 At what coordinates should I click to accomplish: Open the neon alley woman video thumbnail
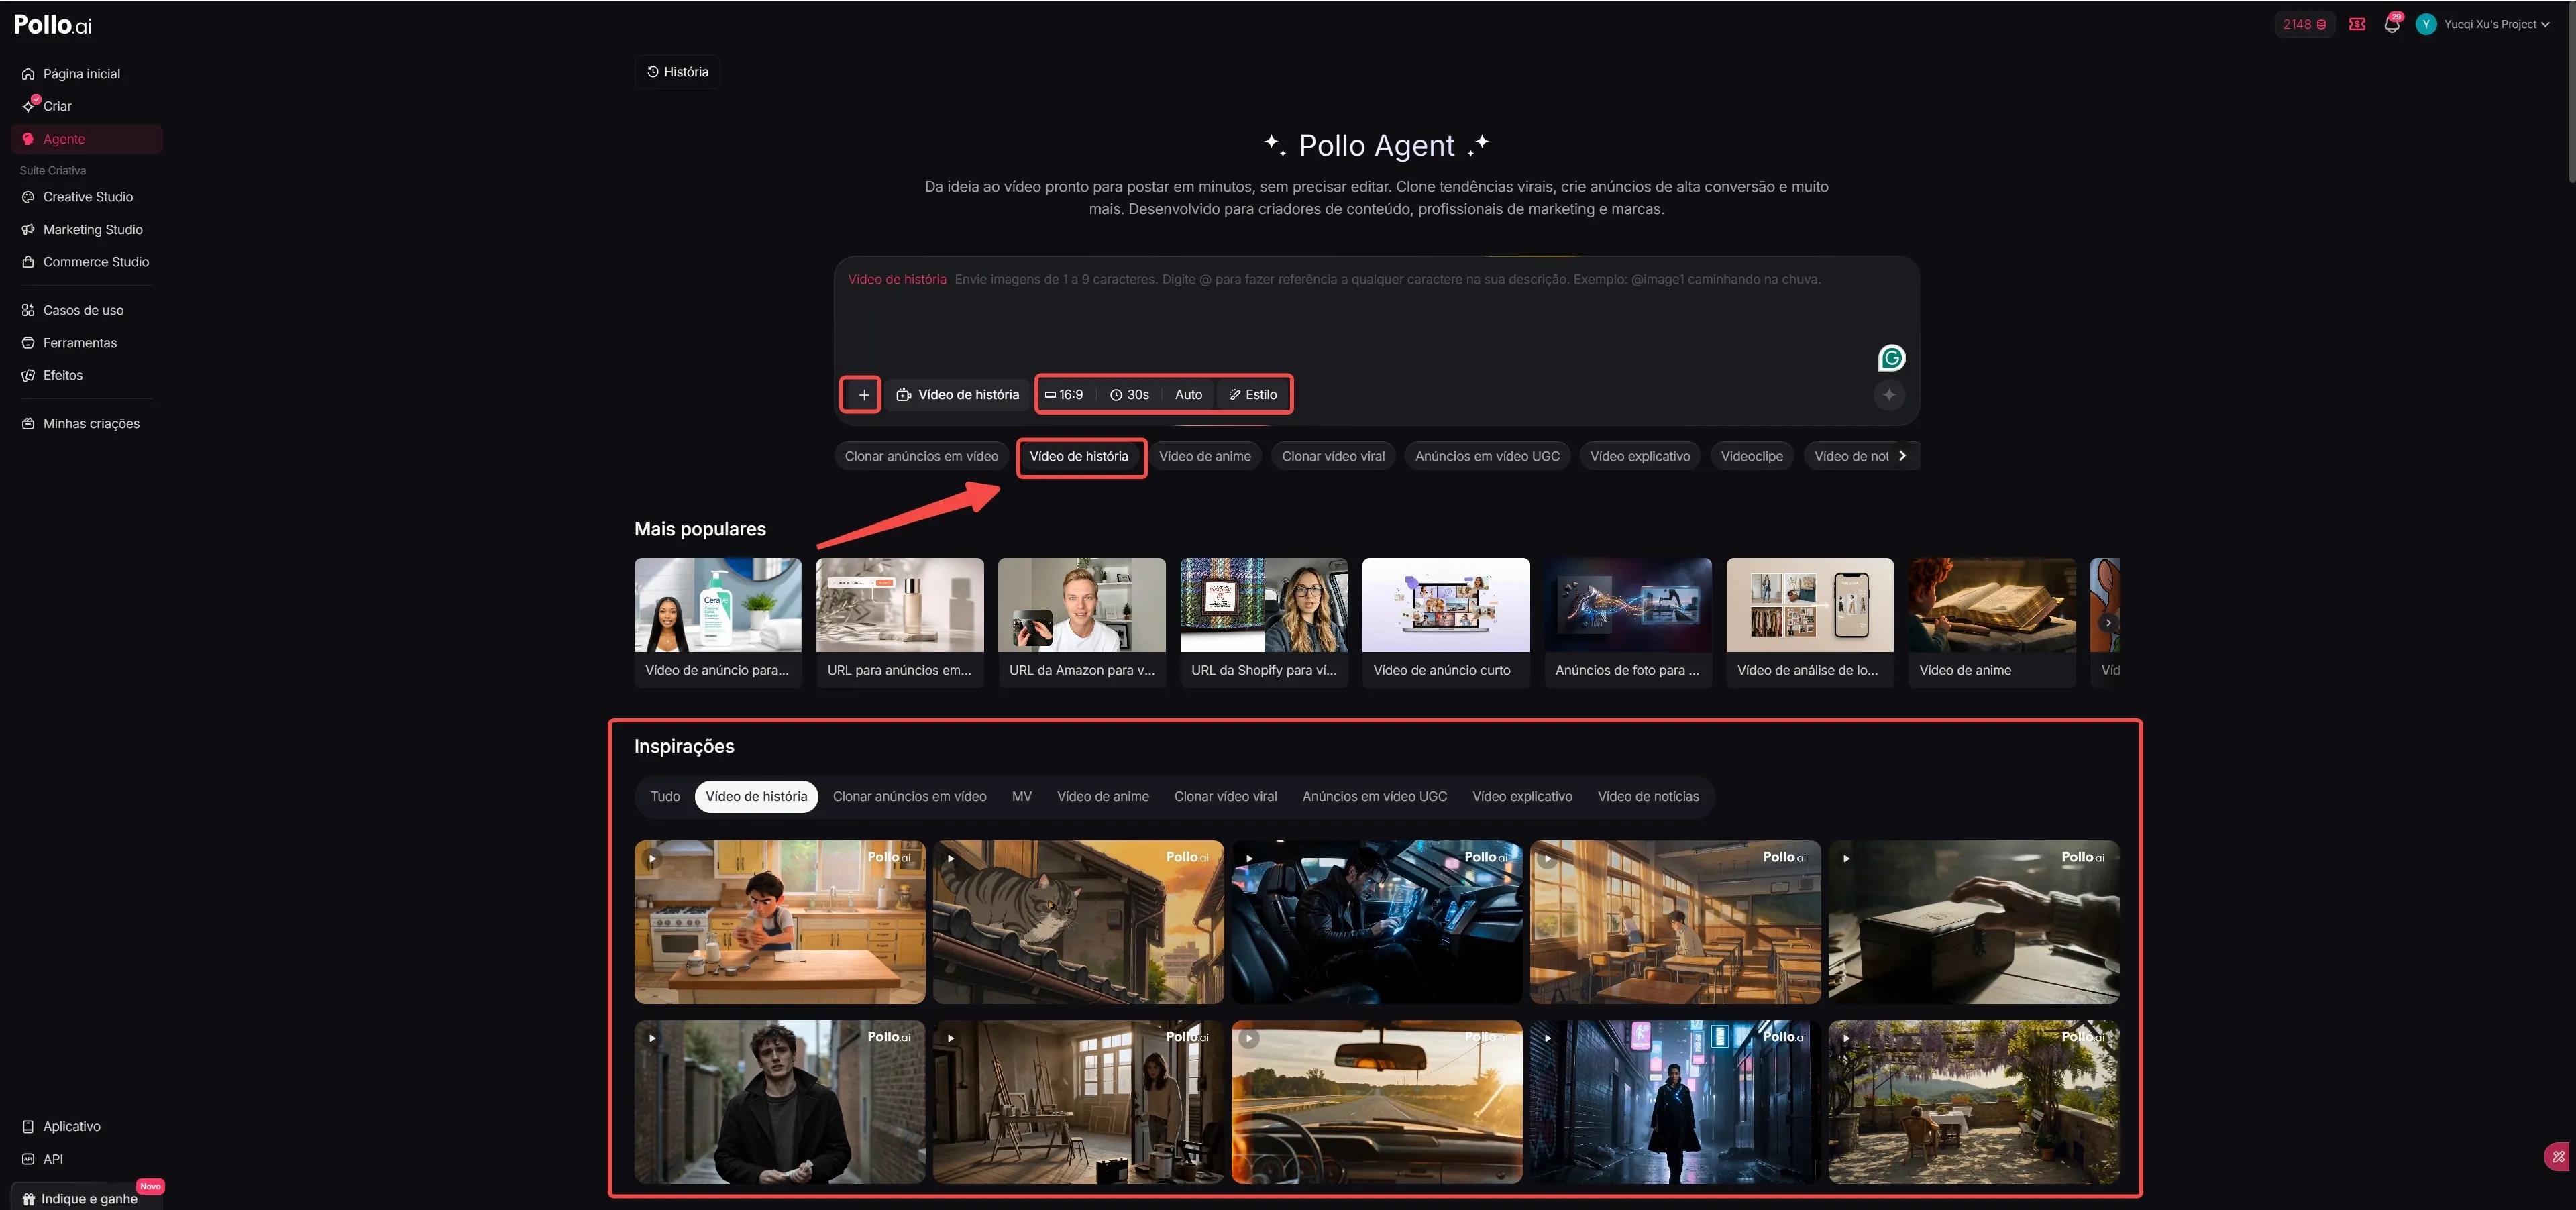tap(1675, 1102)
